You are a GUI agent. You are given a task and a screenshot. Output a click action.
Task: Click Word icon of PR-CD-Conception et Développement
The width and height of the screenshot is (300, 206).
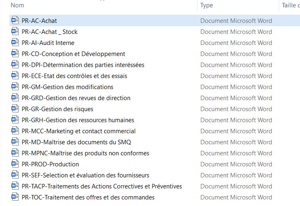(x=15, y=54)
